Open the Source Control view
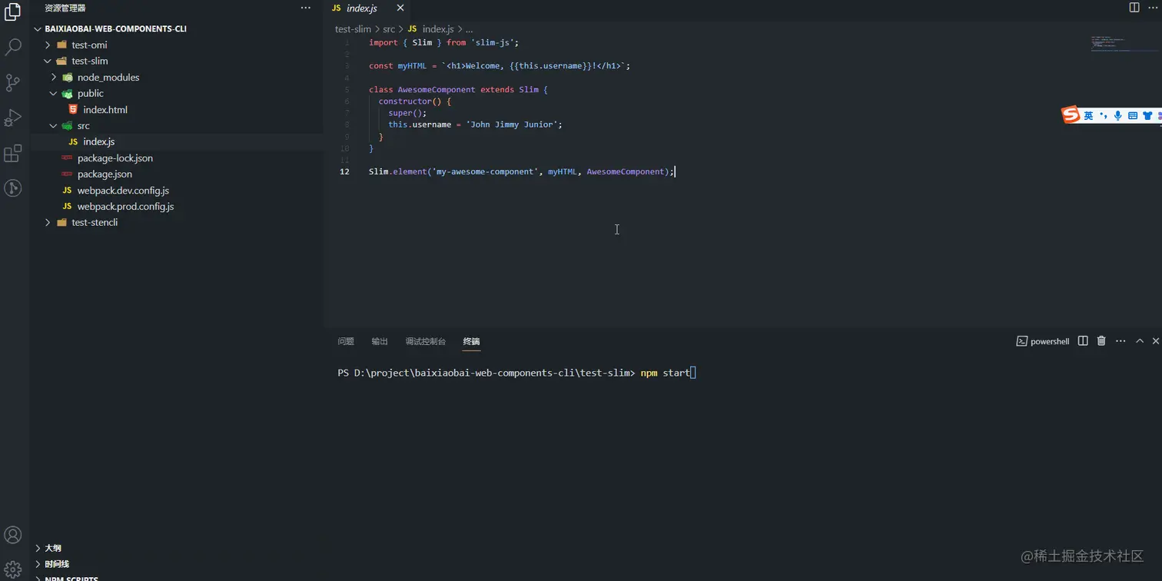This screenshot has height=581, width=1162. pos(13,83)
